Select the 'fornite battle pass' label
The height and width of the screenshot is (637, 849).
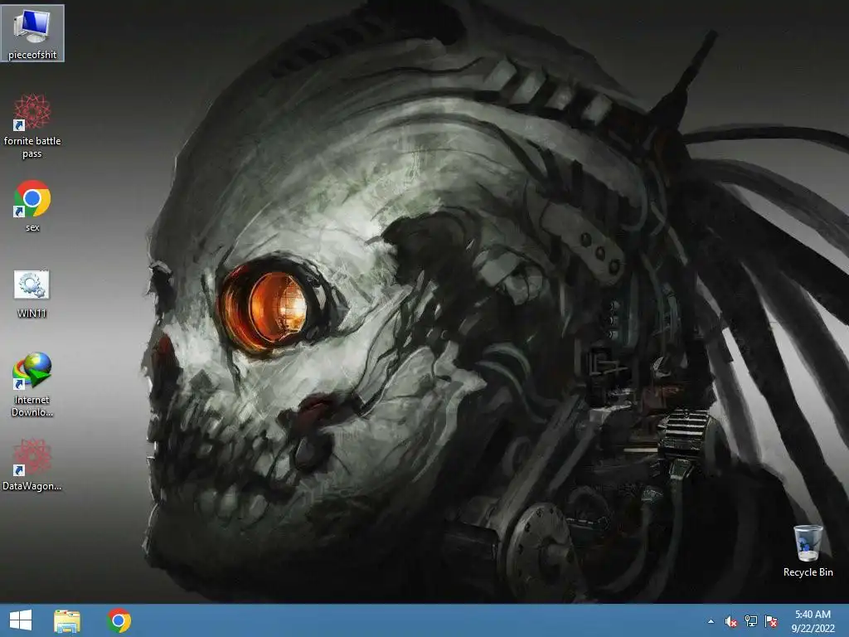pos(32,148)
